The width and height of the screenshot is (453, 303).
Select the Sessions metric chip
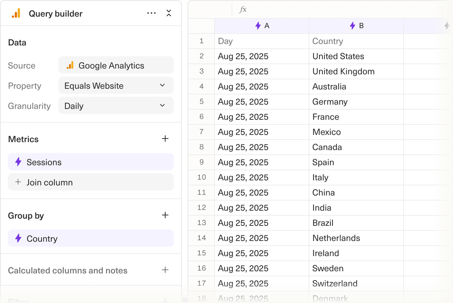click(x=91, y=162)
